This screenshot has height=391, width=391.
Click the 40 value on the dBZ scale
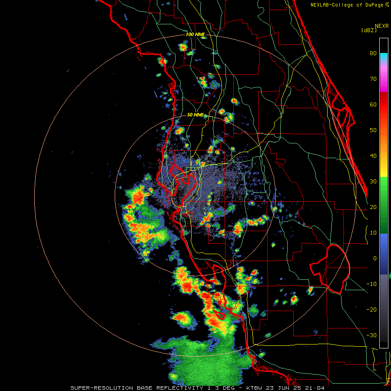(x=373, y=156)
